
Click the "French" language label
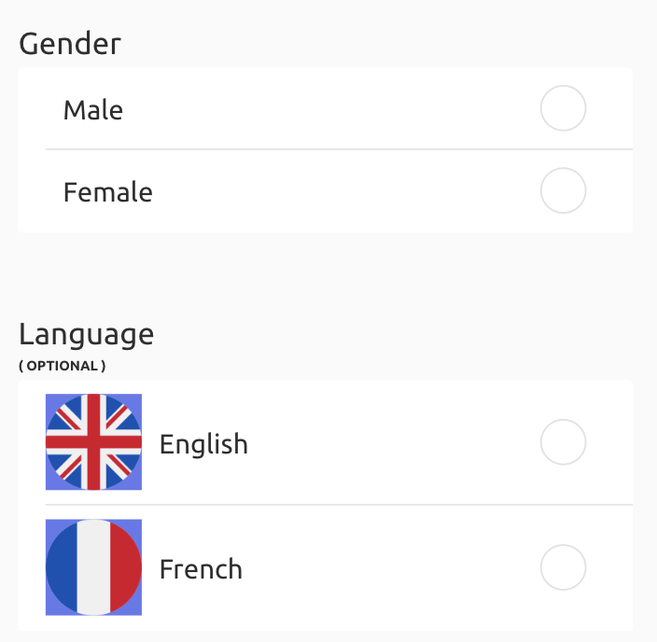[x=201, y=568]
